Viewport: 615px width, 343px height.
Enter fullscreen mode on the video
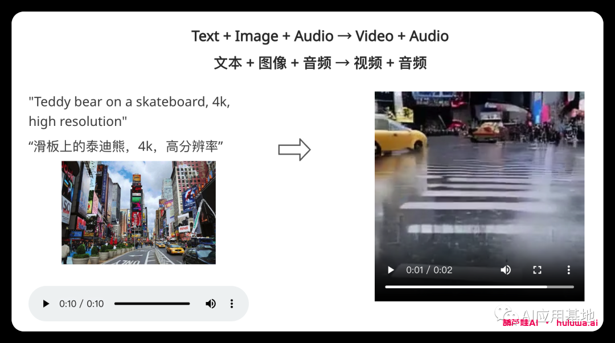pos(537,270)
